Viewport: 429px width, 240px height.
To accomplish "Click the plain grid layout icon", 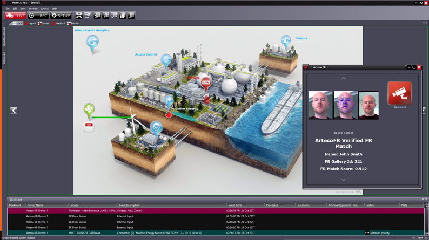I will pyautogui.click(x=123, y=16).
